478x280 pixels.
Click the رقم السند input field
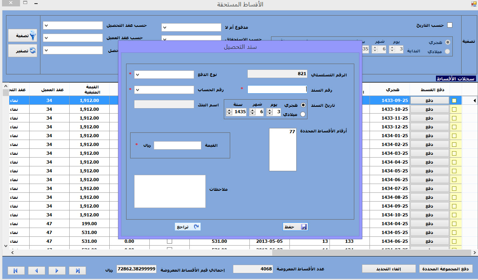coord(277,90)
